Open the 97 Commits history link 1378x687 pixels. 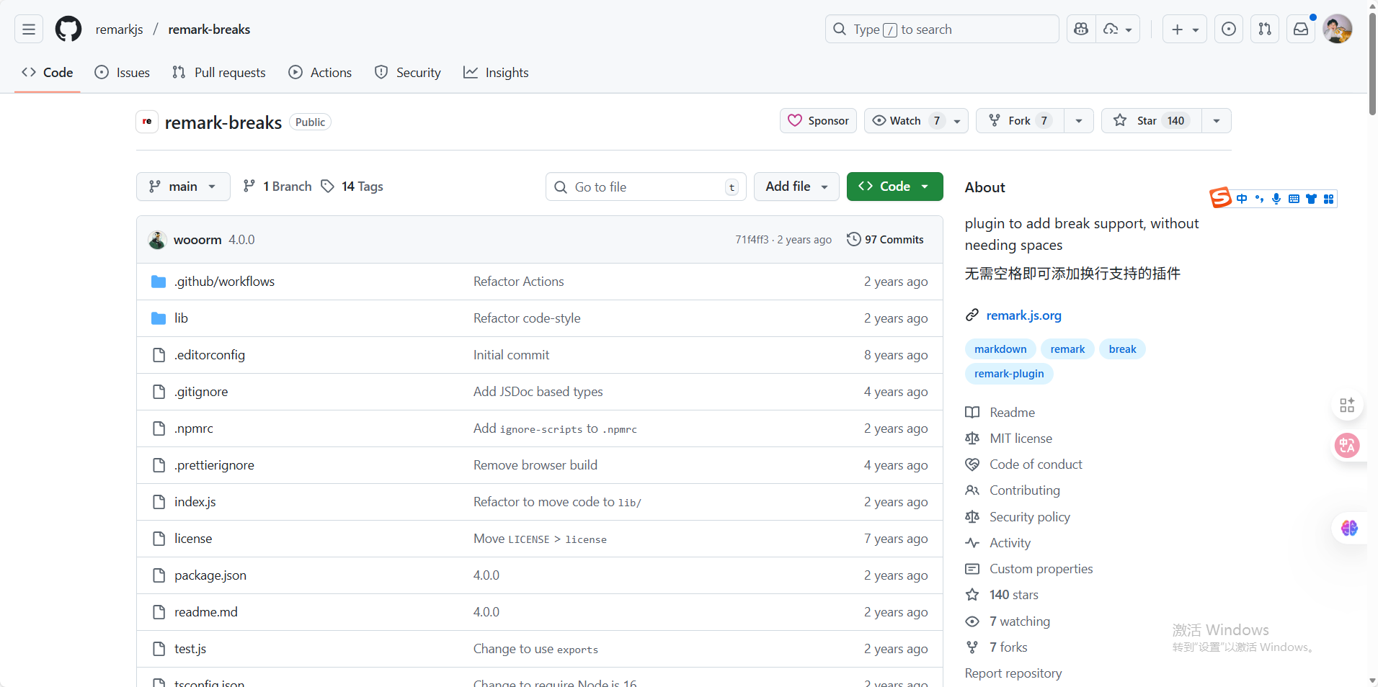886,240
